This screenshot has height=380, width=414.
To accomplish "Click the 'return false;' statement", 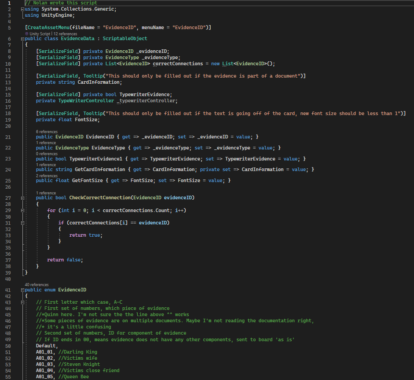I will point(65,260).
